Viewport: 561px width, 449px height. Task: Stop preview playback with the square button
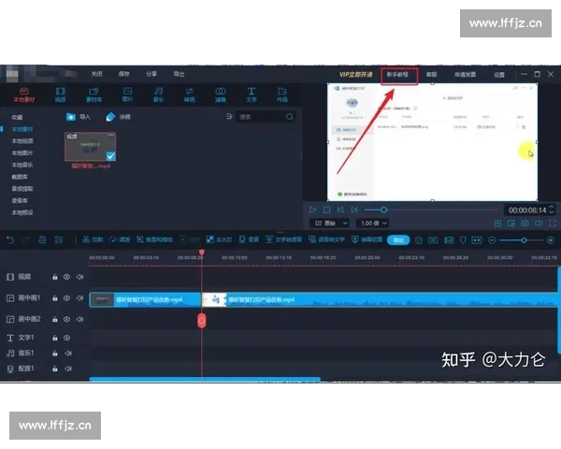pos(327,210)
